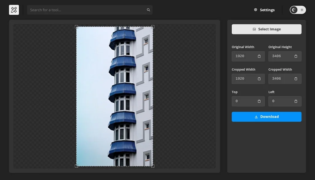Click the Left offset field
The height and width of the screenshot is (180, 315).
tap(285, 101)
